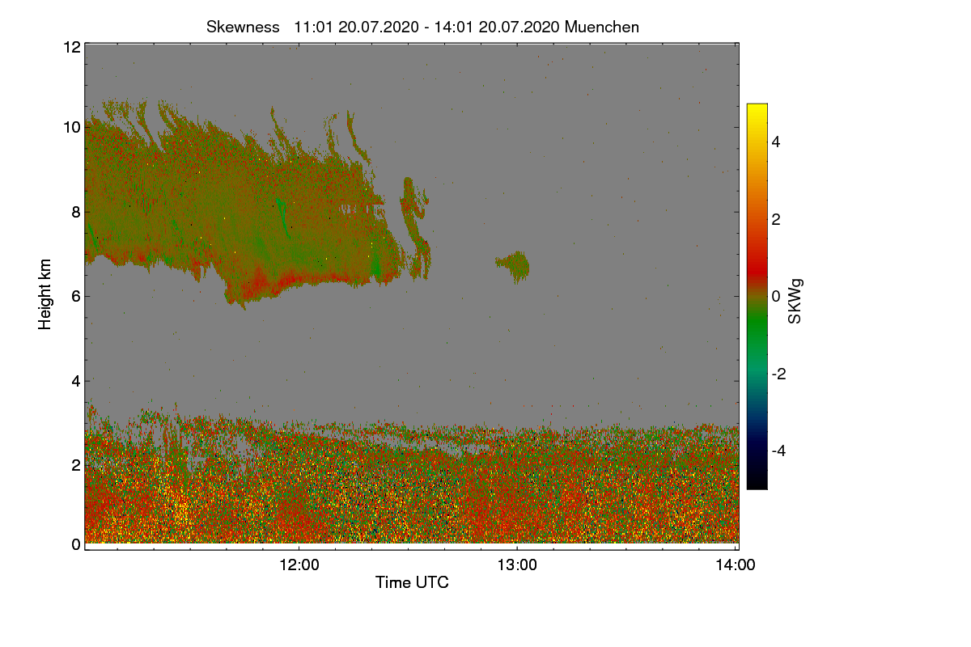This screenshot has height=647, width=971.
Task: Click the height axis label 12
Action: pos(71,47)
